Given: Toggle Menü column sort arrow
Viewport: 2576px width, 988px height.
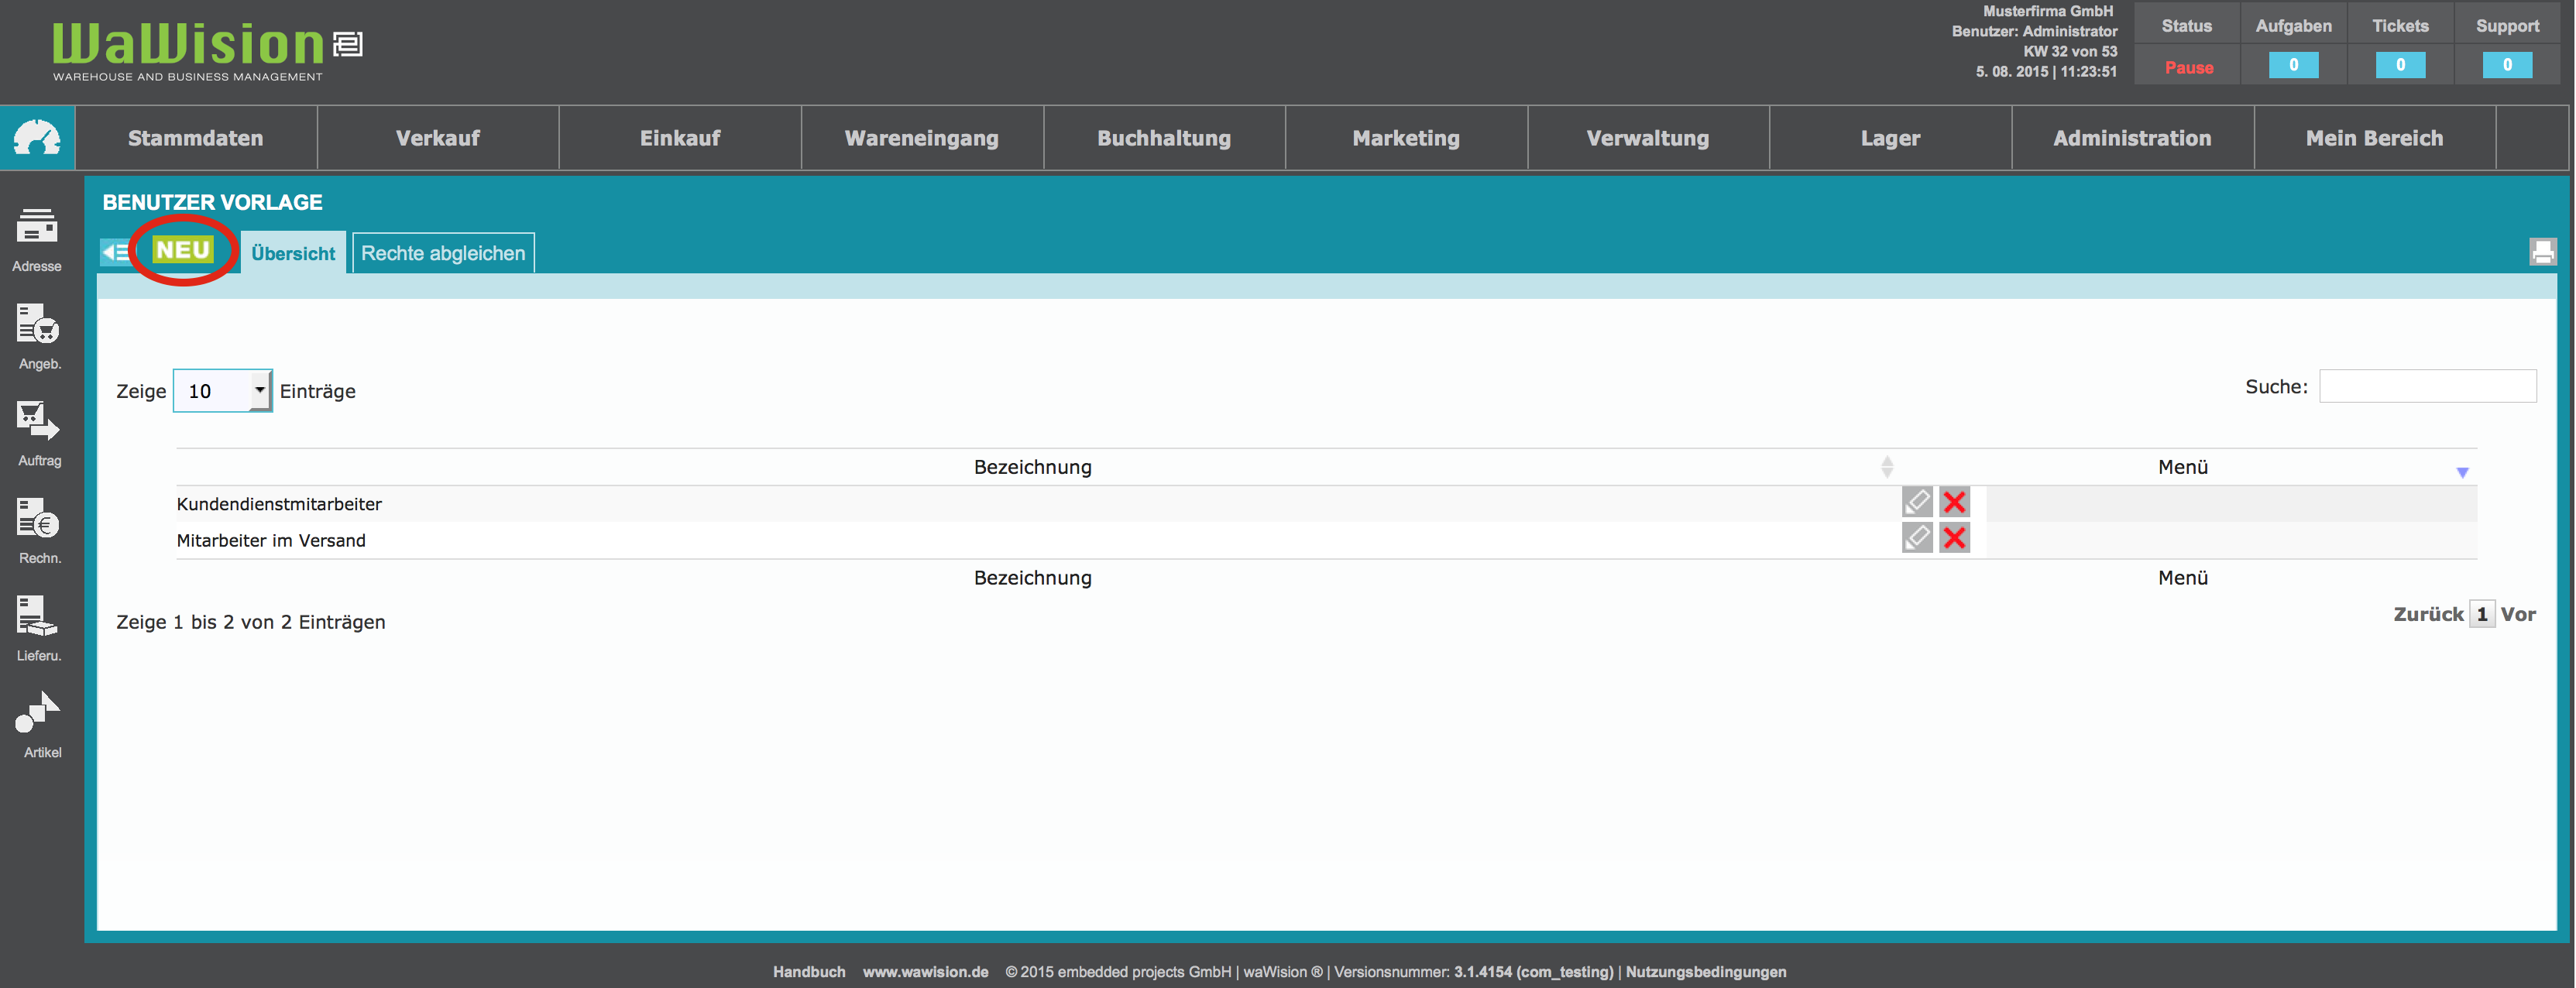Looking at the screenshot, I should click(x=2462, y=472).
